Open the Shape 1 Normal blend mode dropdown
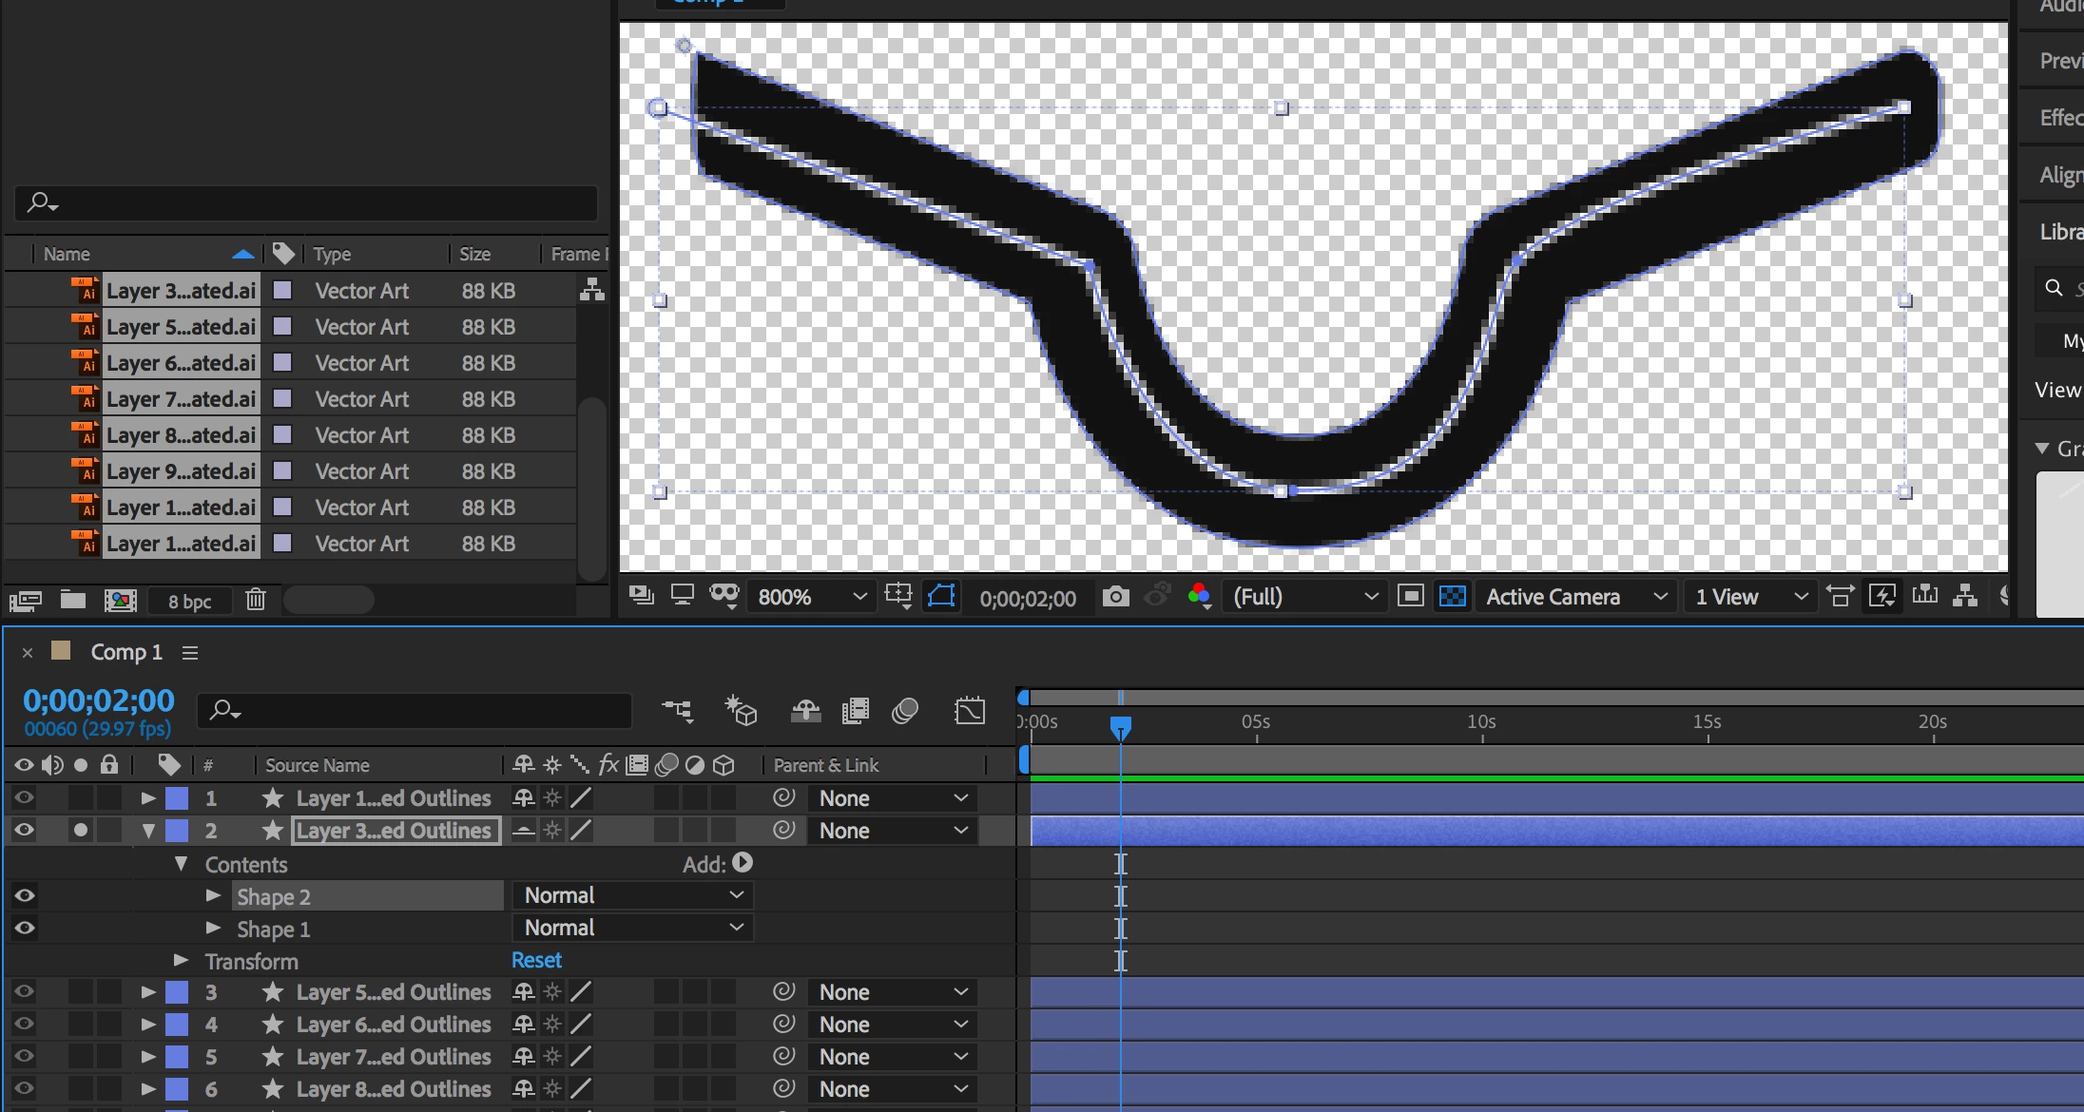Image resolution: width=2084 pixels, height=1112 pixels. [632, 928]
